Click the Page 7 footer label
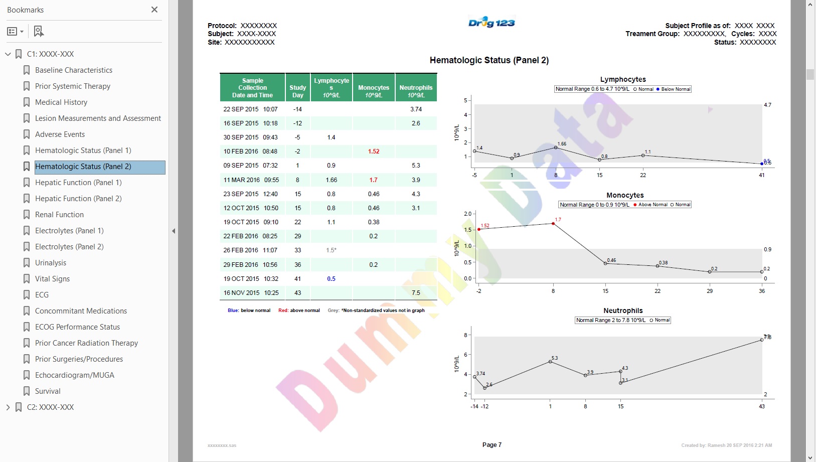Screen dimensions: 816x462 pos(492,445)
